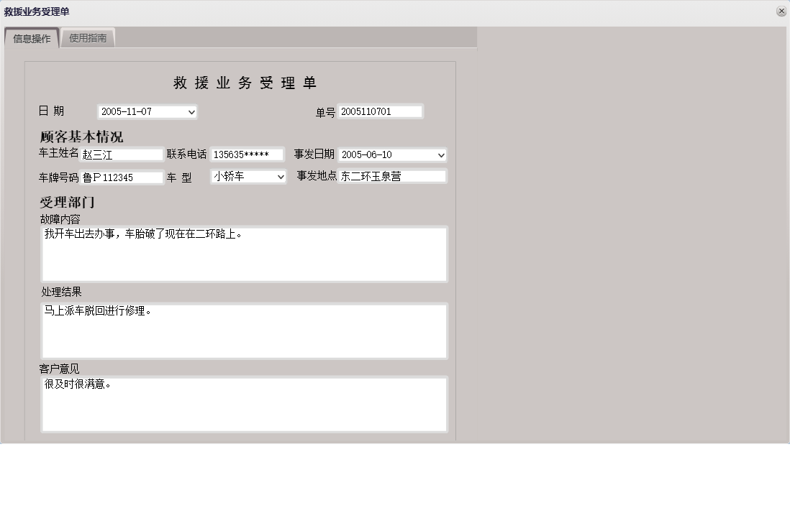Expand the 事发日期 dropdown list

tap(440, 154)
